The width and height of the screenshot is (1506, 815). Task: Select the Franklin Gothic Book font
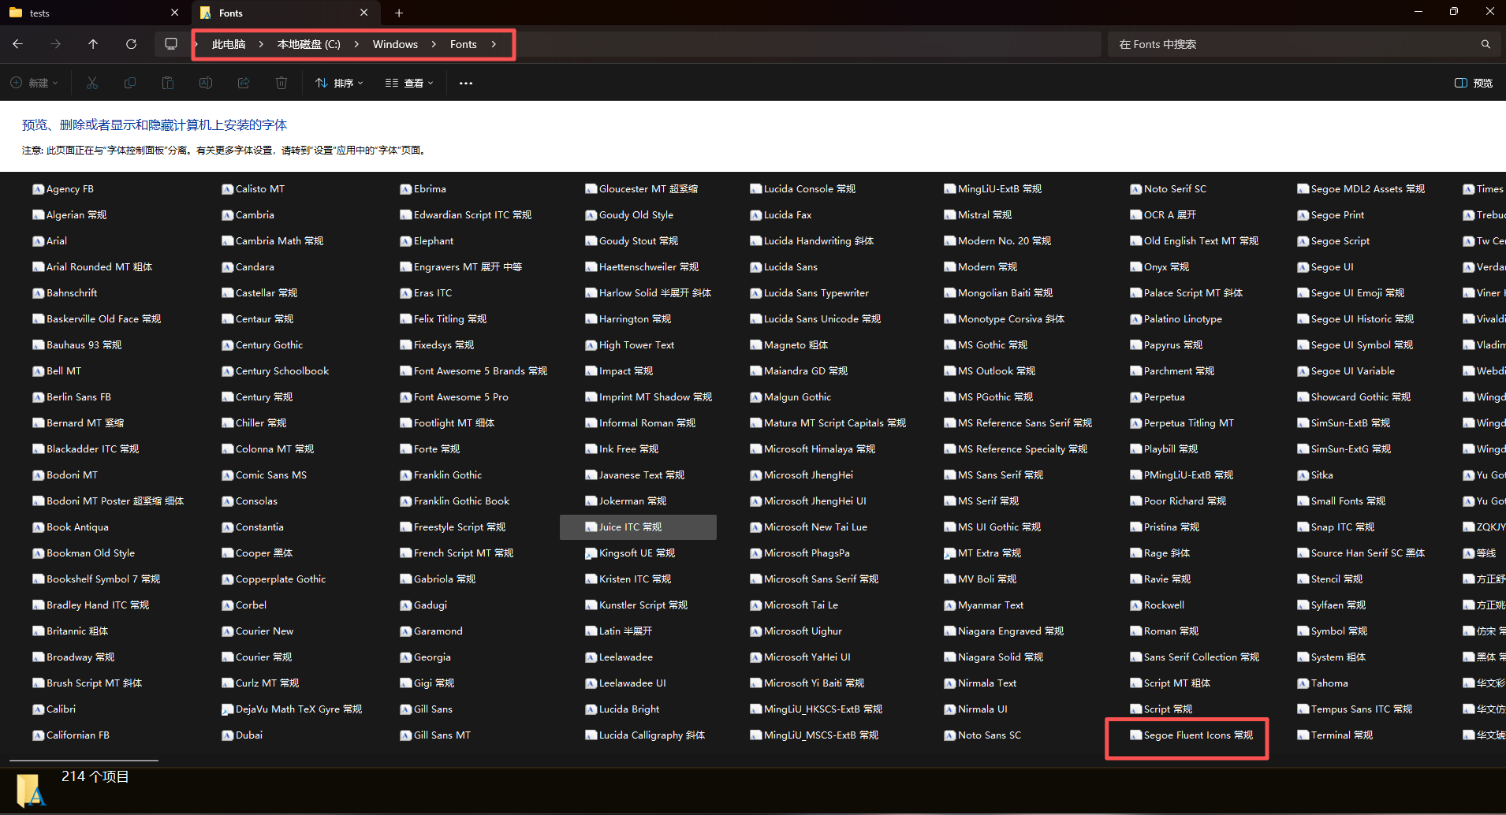click(455, 501)
